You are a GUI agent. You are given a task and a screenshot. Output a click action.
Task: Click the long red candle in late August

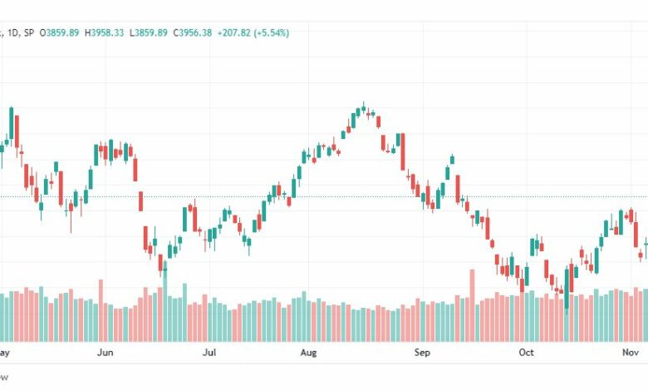tap(403, 151)
